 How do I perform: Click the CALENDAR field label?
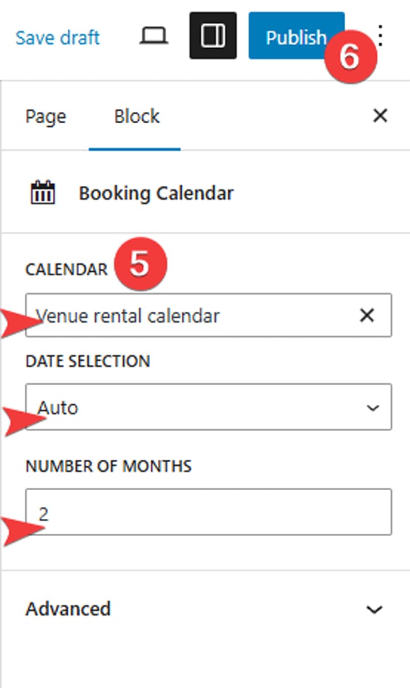click(66, 269)
